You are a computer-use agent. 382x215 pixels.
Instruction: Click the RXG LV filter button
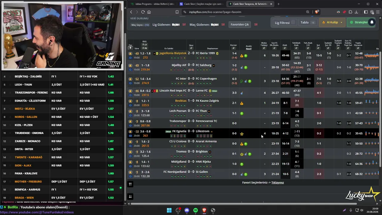coord(145,45)
